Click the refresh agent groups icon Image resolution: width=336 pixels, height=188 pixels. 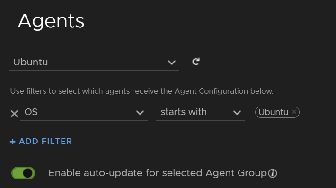pos(196,62)
